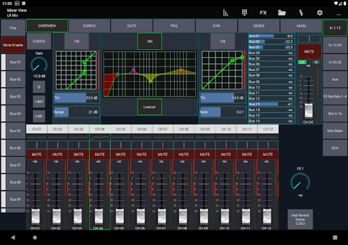Viewport: 348px width, 245px height.
Task: Adjust the compressor Ratio slider
Action: [222, 112]
